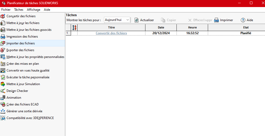Open the Tâches menu

(x=19, y=10)
